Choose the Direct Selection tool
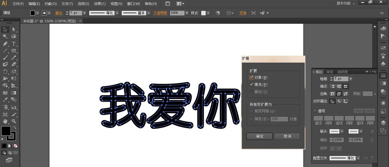This screenshot has width=389, height=167. click(x=14, y=29)
